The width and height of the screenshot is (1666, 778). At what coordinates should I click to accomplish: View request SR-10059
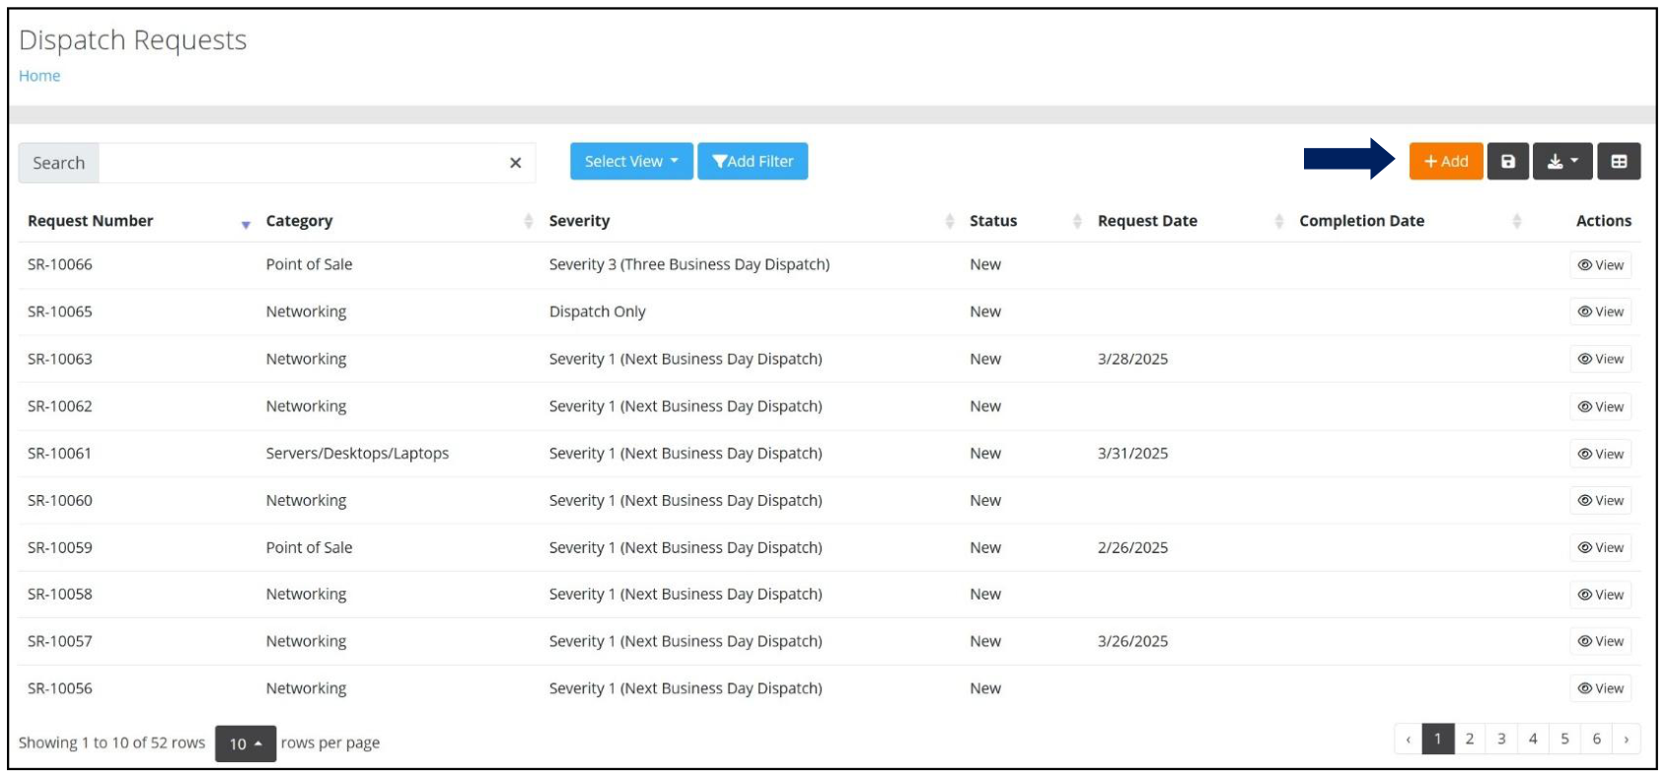(x=1600, y=547)
